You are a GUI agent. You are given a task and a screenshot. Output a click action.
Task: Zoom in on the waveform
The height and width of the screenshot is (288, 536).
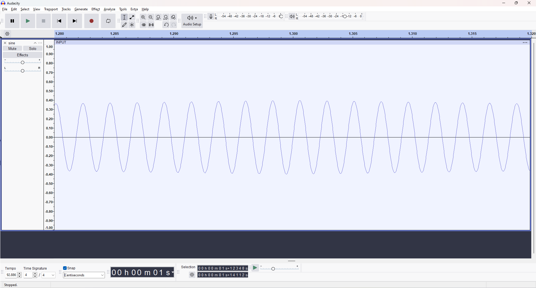143,17
